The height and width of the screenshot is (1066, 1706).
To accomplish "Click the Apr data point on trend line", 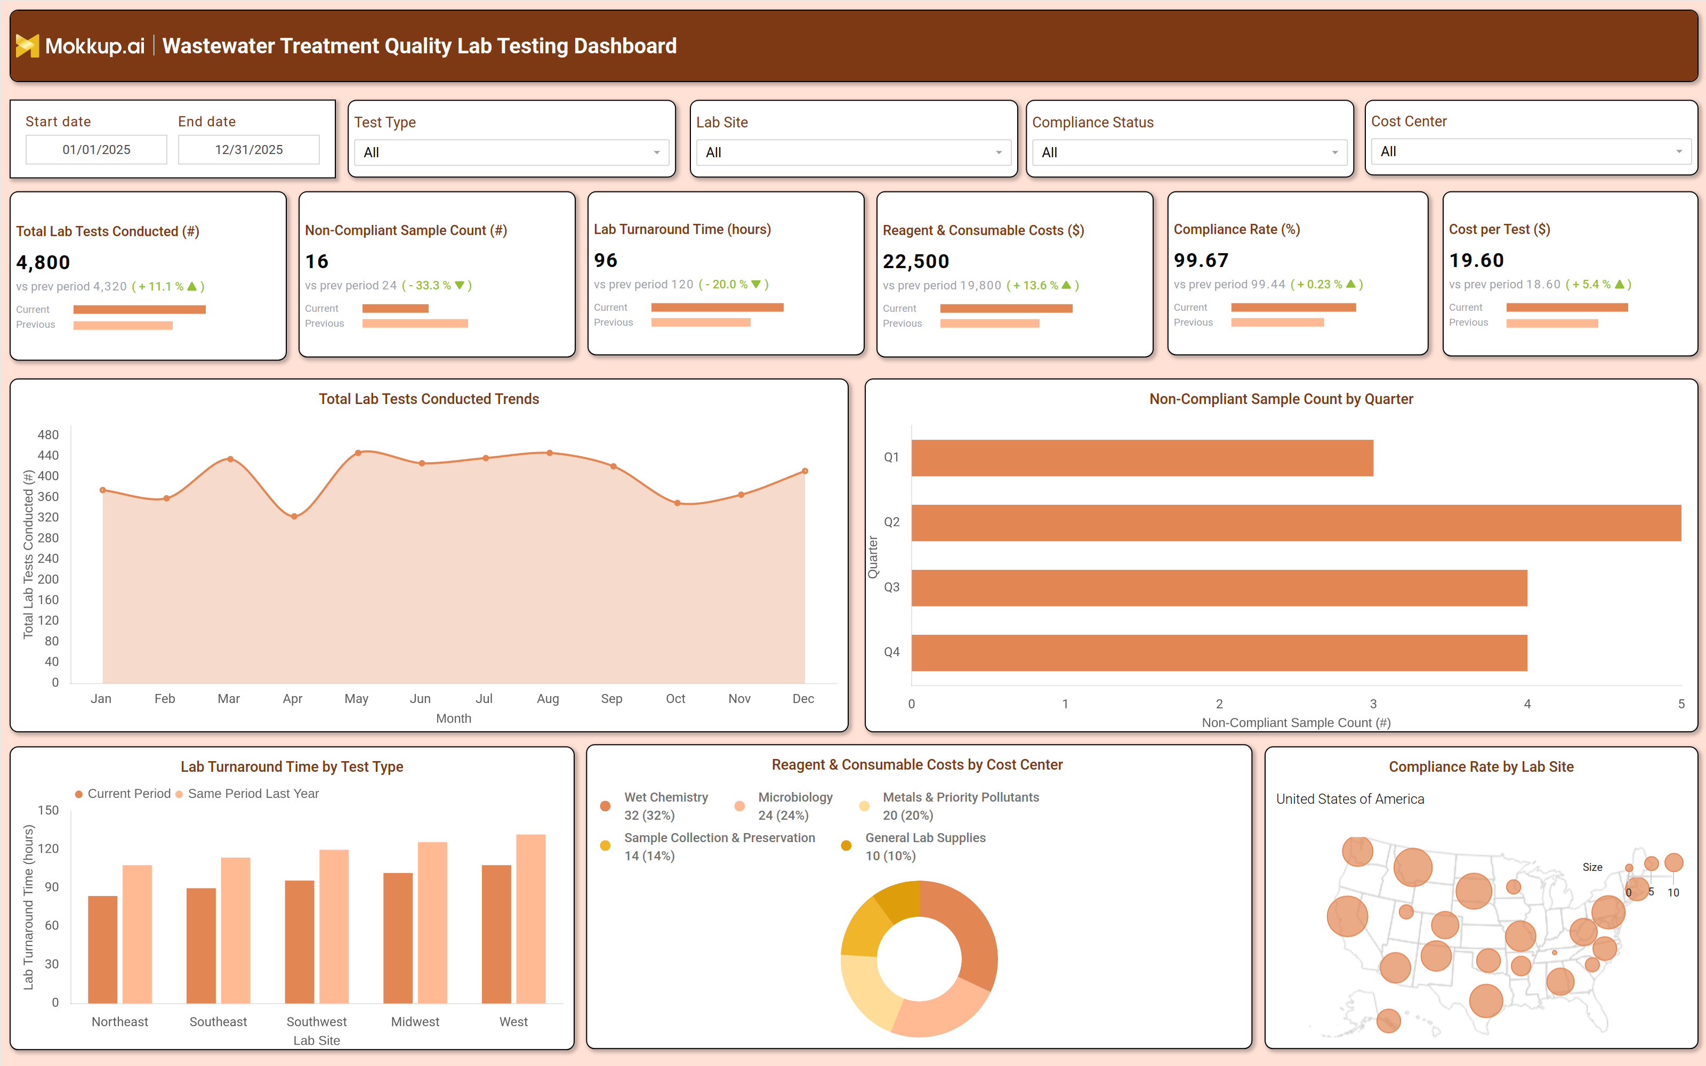I will pos(294,517).
